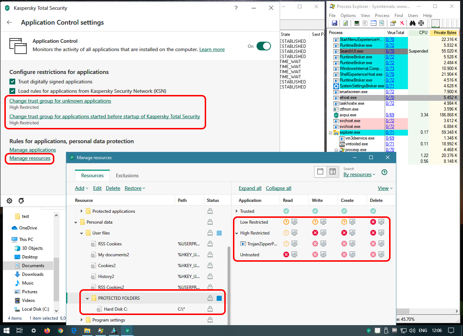This screenshot has width=463, height=336.
Task: Go back with the Kaspersky back arrow
Action: [x=10, y=22]
